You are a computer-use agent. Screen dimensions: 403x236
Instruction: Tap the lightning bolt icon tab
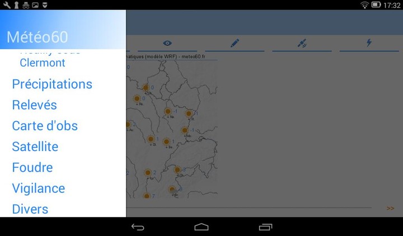tap(369, 43)
